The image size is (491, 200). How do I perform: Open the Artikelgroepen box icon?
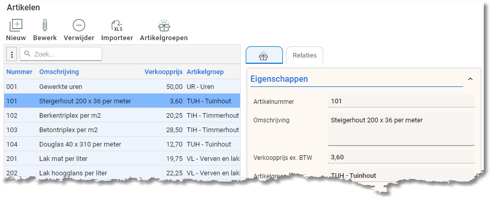[164, 26]
